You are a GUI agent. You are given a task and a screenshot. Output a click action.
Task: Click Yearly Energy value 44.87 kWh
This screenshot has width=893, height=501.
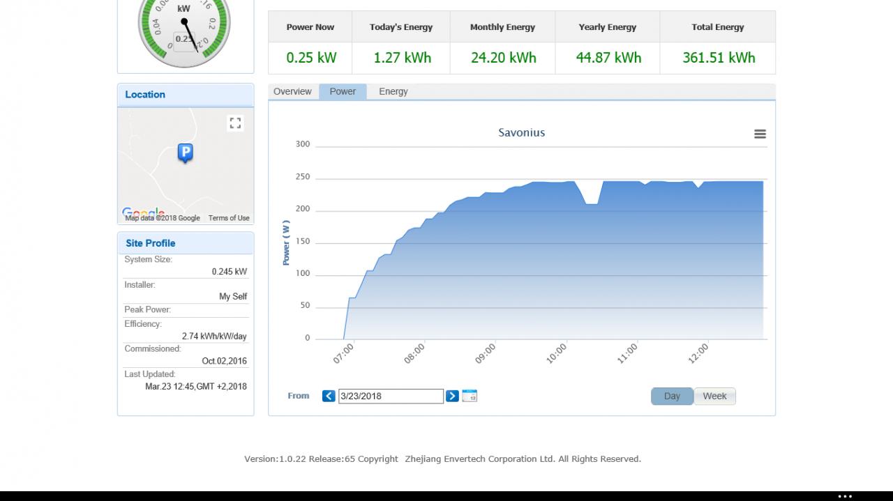(x=608, y=58)
